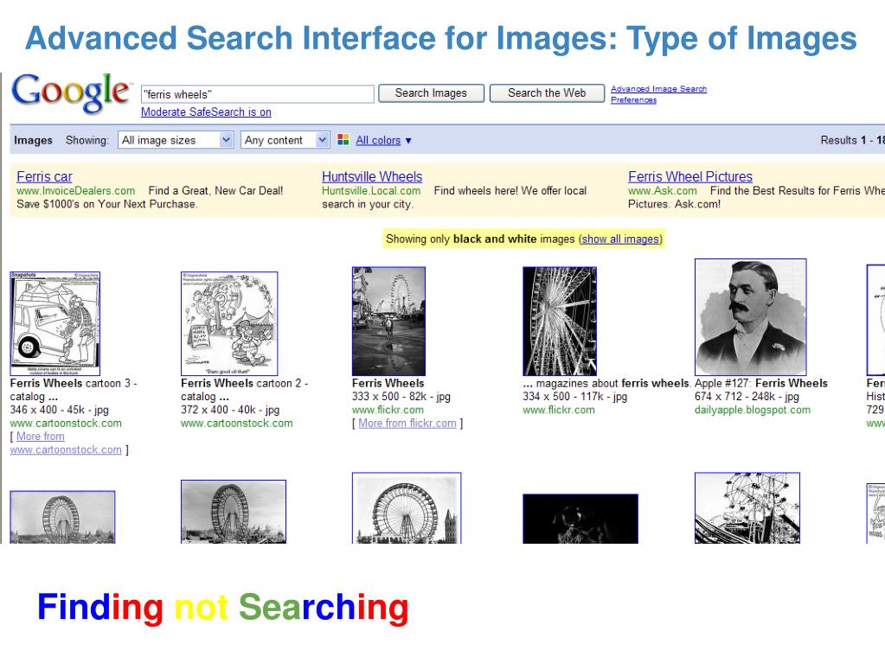Click www.flickr.com under the 334 x 500 image

tap(559, 410)
